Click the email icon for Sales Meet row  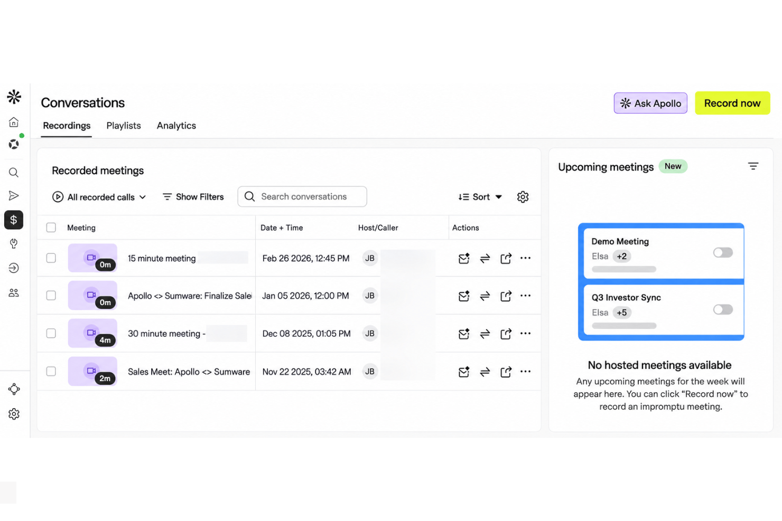(x=464, y=372)
